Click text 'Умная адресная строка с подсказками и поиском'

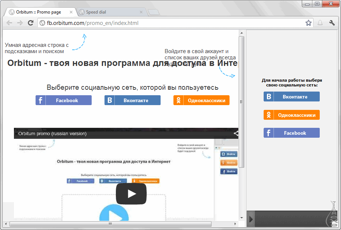pyautogui.click(x=37, y=48)
